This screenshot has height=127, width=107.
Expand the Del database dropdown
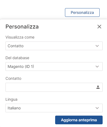click(54, 66)
